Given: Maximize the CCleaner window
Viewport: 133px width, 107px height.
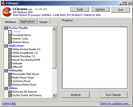Looking at the screenshot, I should 125,3.
